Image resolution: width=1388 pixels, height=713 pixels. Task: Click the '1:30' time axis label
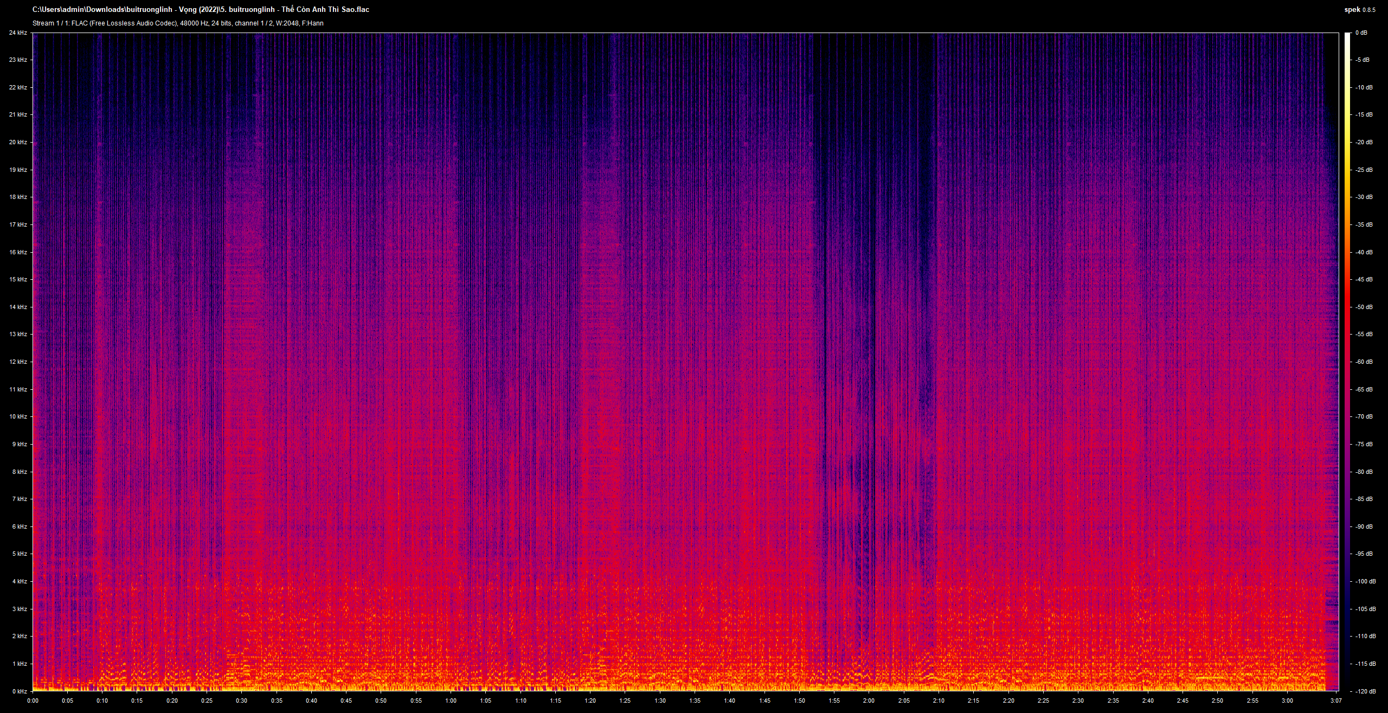[x=660, y=701]
